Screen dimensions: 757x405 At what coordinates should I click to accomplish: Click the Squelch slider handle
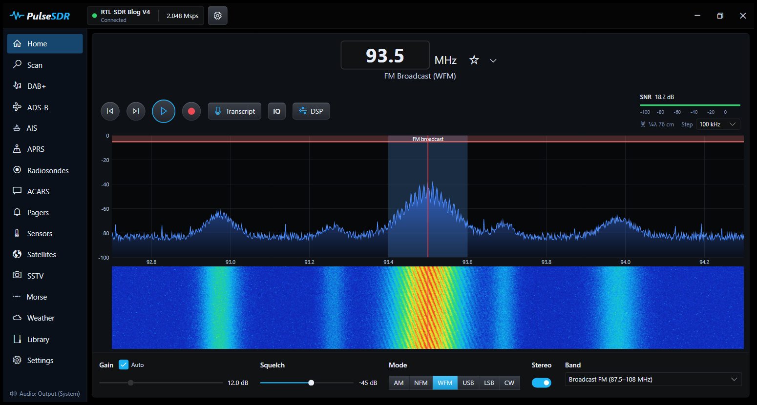(311, 383)
